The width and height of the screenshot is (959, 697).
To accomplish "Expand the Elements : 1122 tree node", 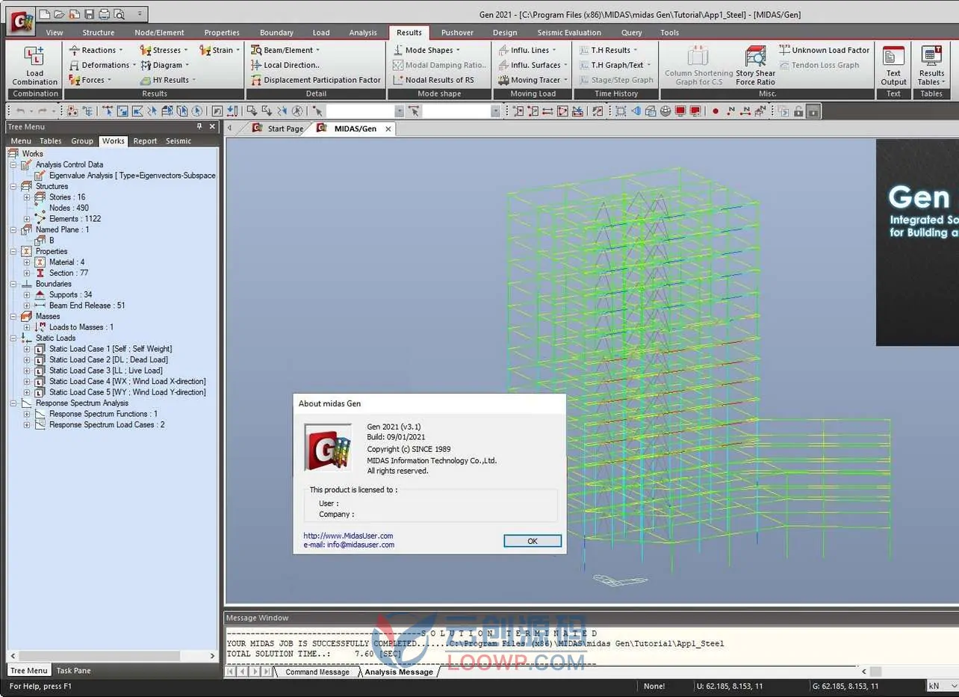I will coord(27,219).
